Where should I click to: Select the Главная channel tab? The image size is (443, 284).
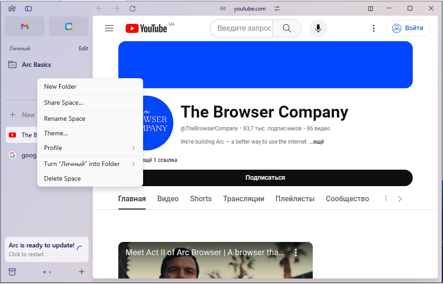coord(132,199)
